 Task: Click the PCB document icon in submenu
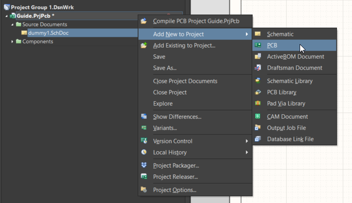258,46
